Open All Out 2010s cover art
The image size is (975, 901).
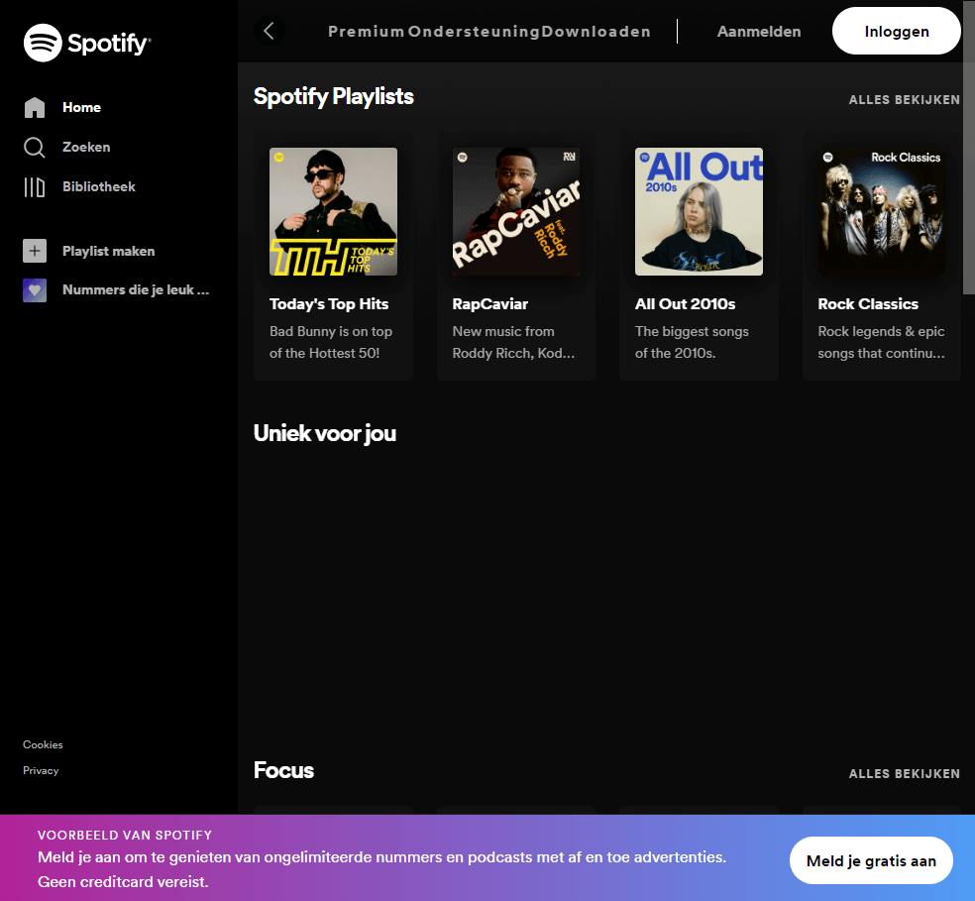point(699,211)
